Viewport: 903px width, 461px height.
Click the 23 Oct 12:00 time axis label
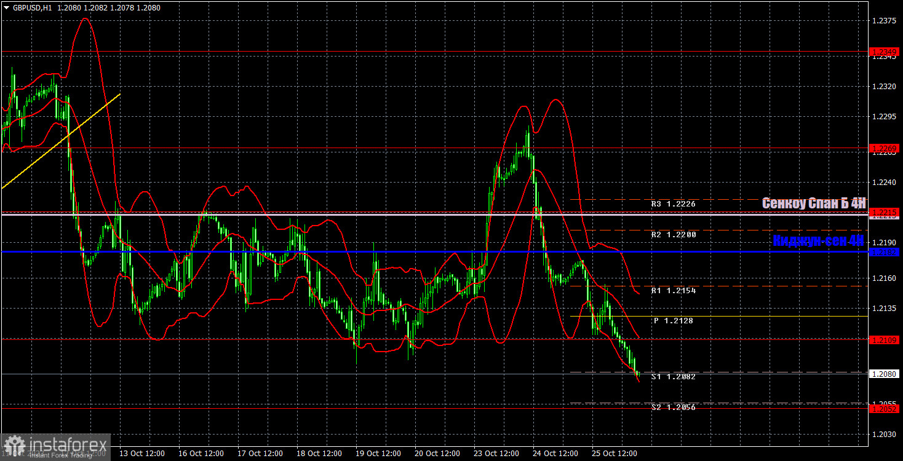pyautogui.click(x=496, y=454)
